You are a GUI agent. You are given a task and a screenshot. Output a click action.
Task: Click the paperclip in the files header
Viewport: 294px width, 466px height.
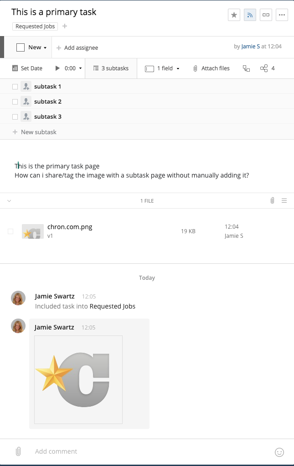[x=272, y=201]
